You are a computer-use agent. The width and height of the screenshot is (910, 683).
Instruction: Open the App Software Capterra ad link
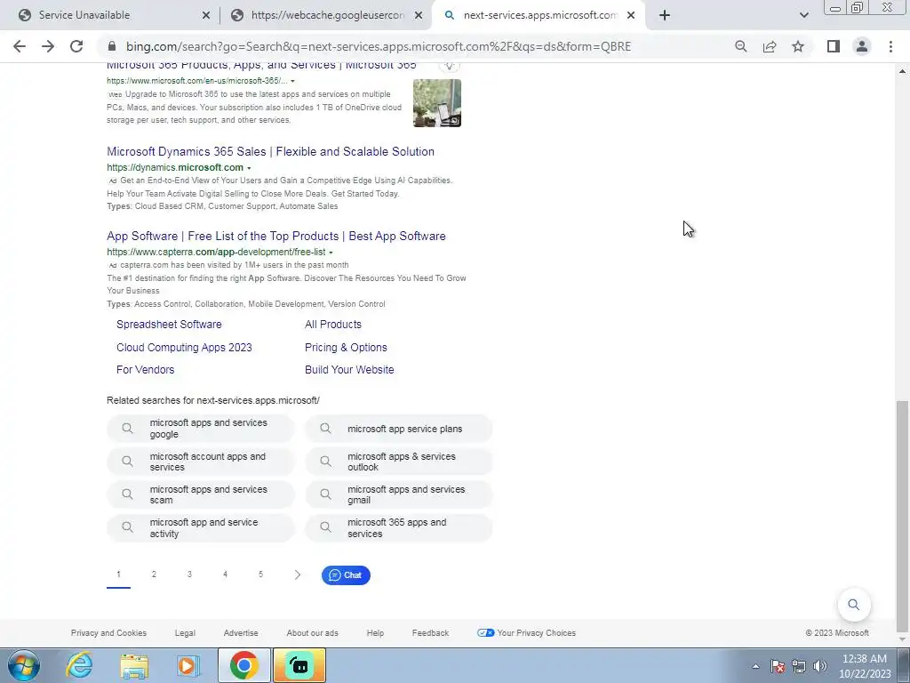[276, 237]
